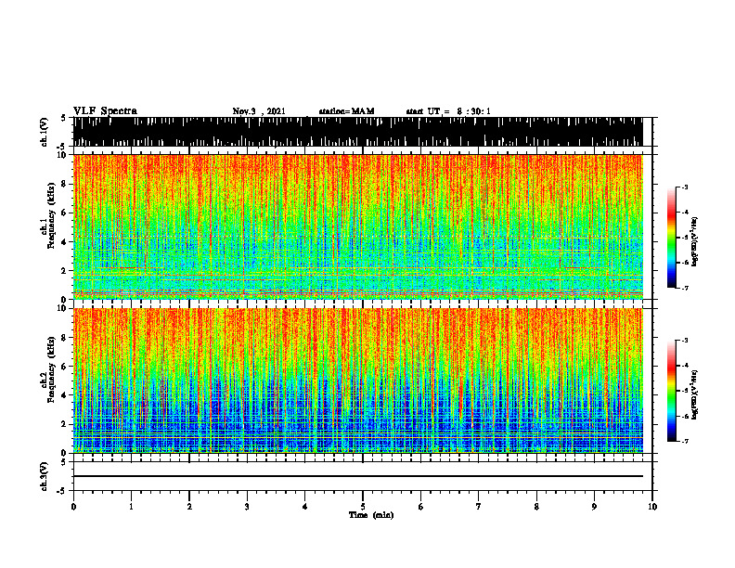Screen dimensions: 735x568
Task: Click the "10" tick on the Time axis
Action: (652, 507)
